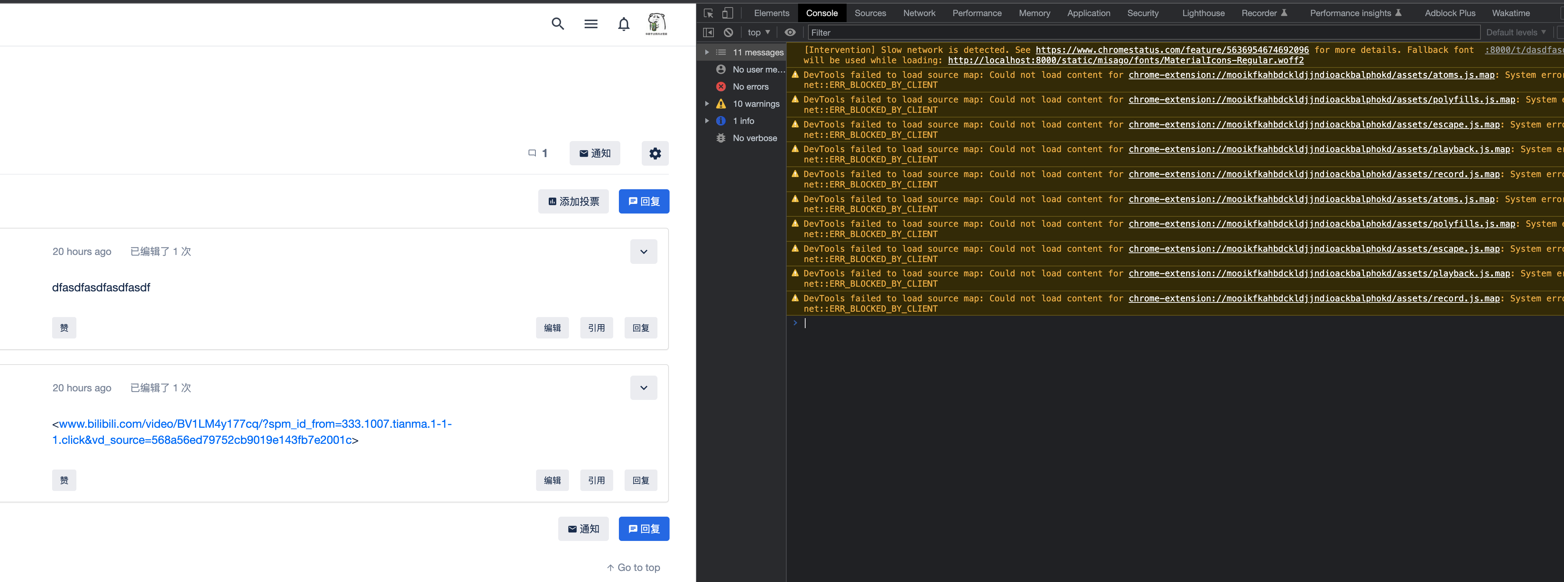Switch to the Network tab
1564x582 pixels.
(919, 13)
